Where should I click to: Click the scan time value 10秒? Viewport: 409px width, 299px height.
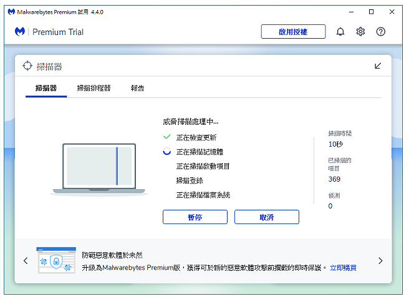click(x=335, y=144)
